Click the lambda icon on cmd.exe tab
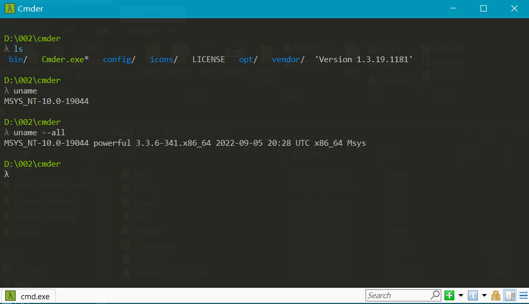 pyautogui.click(x=10, y=296)
